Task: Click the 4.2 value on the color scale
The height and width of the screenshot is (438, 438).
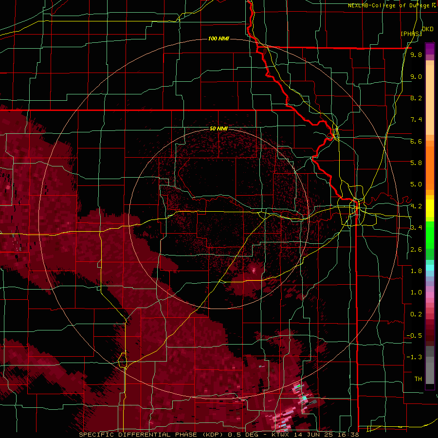Action: pyautogui.click(x=416, y=206)
